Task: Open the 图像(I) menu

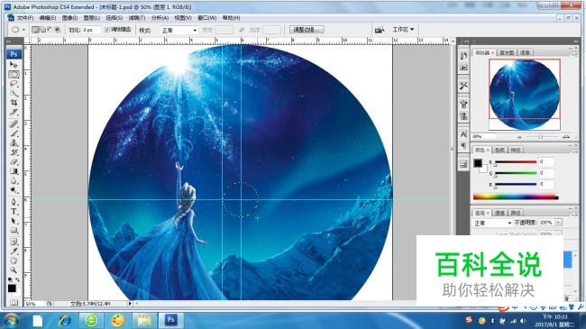Action: 69,18
